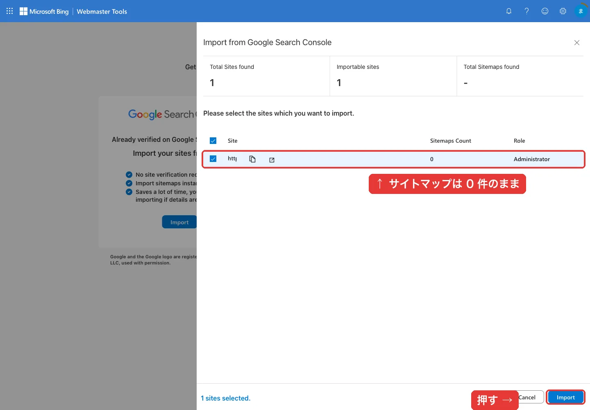Click the Role column header
The width and height of the screenshot is (590, 410).
(x=520, y=141)
